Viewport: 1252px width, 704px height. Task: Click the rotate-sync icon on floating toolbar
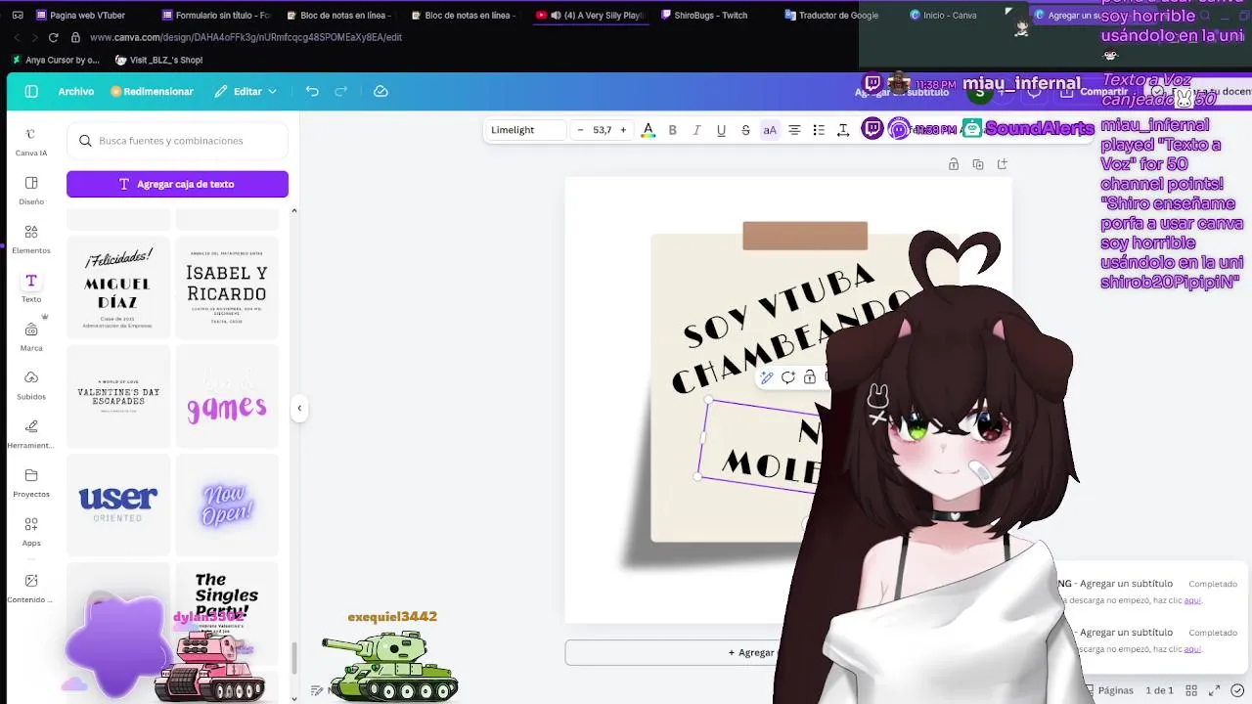[x=788, y=377]
